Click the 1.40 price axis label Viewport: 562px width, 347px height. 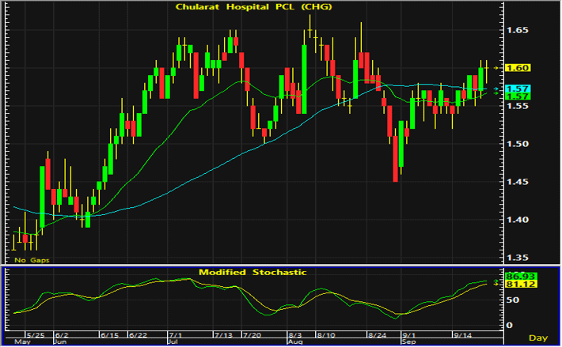click(517, 220)
